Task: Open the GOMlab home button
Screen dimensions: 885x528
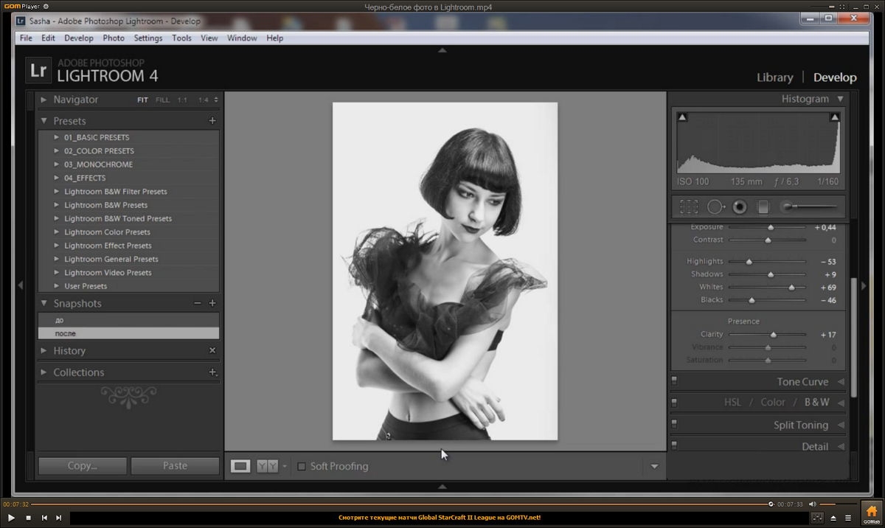Action: [x=871, y=513]
